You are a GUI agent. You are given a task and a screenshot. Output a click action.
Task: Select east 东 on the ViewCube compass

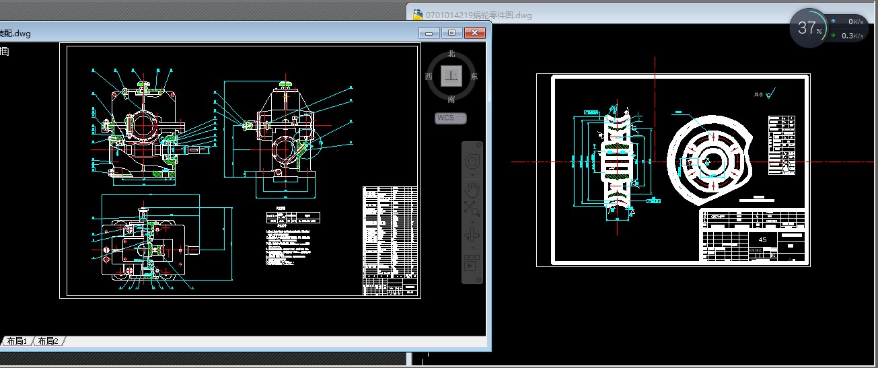coord(474,77)
